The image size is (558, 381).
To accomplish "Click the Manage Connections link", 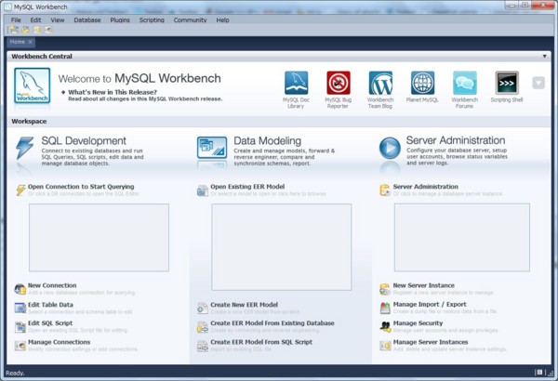I will pyautogui.click(x=60, y=342).
